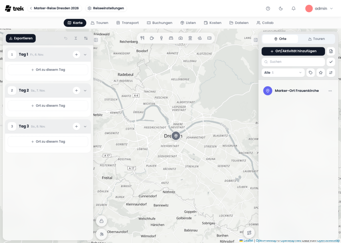Filter map by parks trees icon
The width and height of the screenshot is (341, 243).
[200, 38]
